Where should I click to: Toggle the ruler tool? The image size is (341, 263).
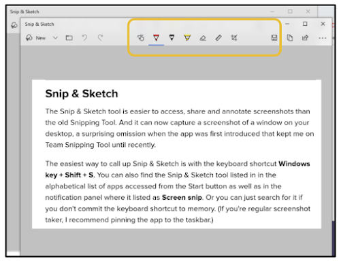point(218,37)
